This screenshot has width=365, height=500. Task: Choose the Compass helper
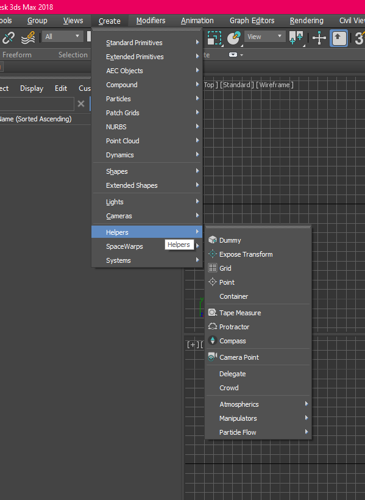[258, 341]
